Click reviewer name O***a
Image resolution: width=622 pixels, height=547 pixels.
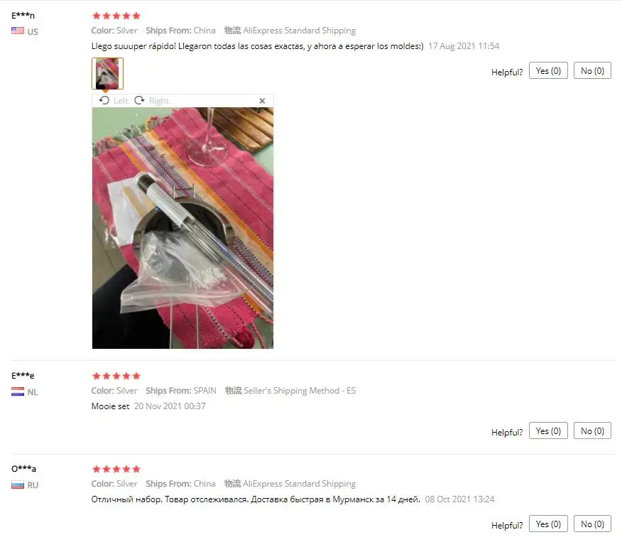(x=23, y=468)
